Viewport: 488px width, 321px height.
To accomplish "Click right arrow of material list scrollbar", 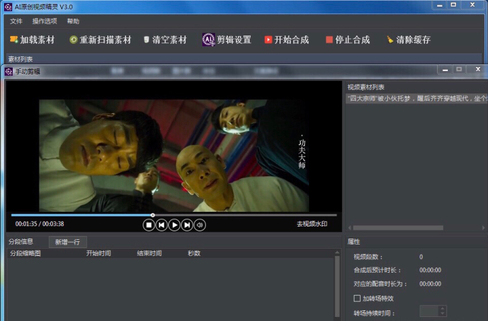I will point(483,228).
